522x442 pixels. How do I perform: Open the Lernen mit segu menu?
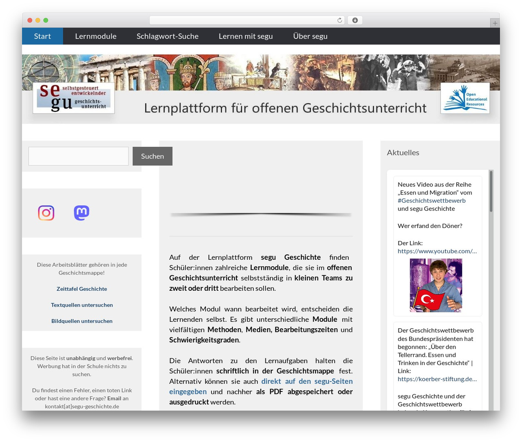246,36
